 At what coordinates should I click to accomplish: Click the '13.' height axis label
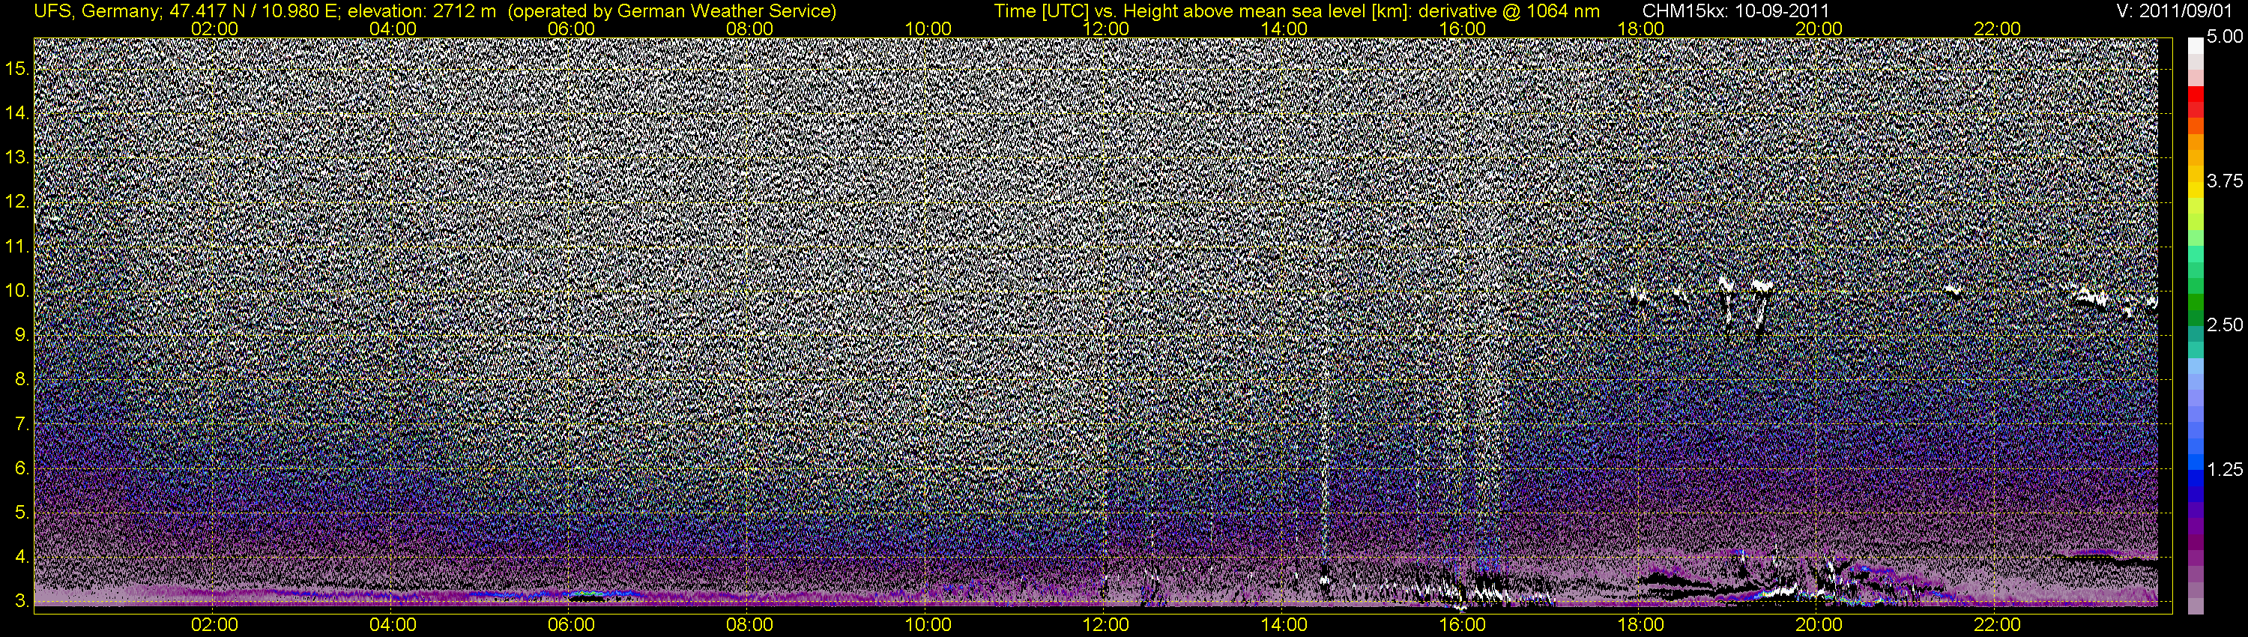tap(17, 158)
